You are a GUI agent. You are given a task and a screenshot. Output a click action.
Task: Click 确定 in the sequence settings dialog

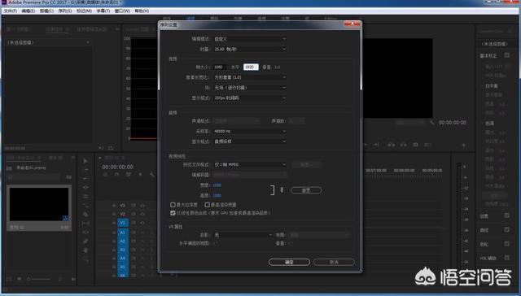[x=289, y=262]
